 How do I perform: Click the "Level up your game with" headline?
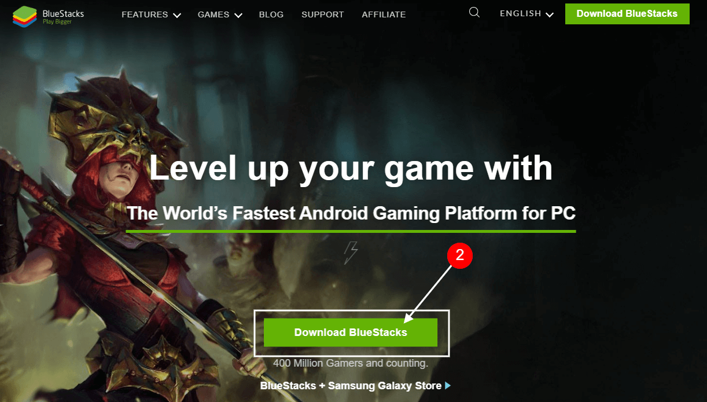point(351,168)
